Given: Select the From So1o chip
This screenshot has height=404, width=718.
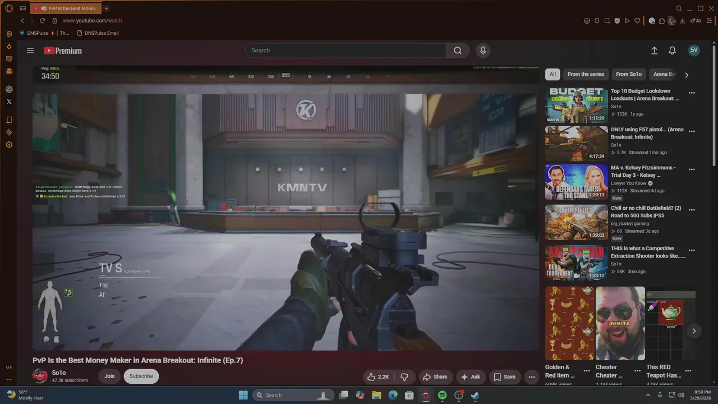Looking at the screenshot, I should pos(628,74).
